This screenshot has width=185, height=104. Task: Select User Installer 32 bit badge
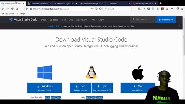click(53, 98)
